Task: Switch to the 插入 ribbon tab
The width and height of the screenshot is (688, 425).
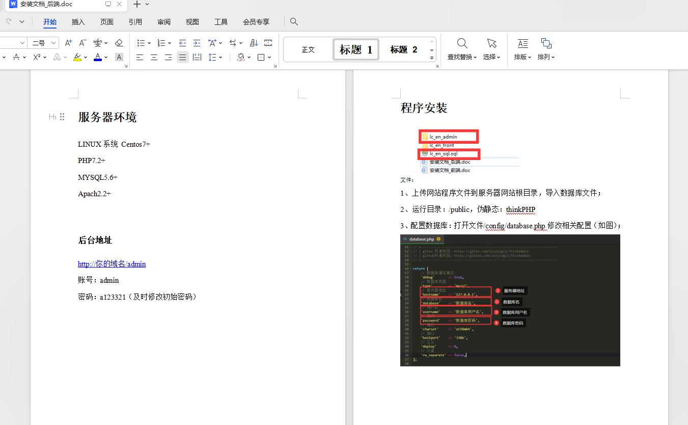Action: (77, 22)
